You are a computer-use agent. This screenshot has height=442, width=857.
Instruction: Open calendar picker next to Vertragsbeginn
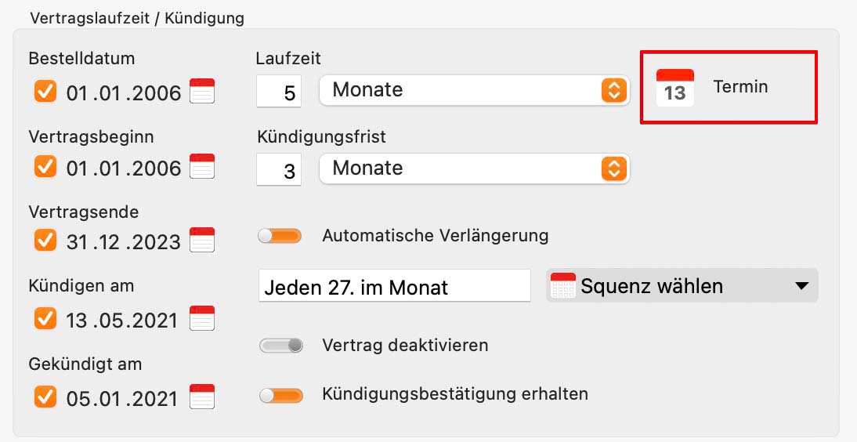pyautogui.click(x=202, y=166)
